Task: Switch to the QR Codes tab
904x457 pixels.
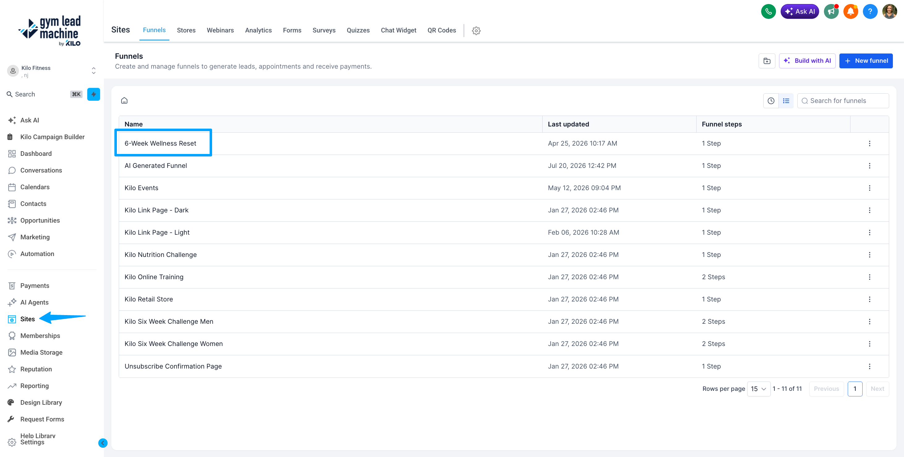Action: (x=441, y=31)
